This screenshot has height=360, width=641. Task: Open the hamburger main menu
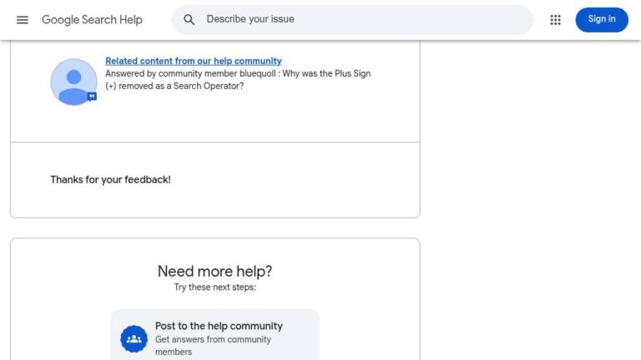pyautogui.click(x=23, y=20)
